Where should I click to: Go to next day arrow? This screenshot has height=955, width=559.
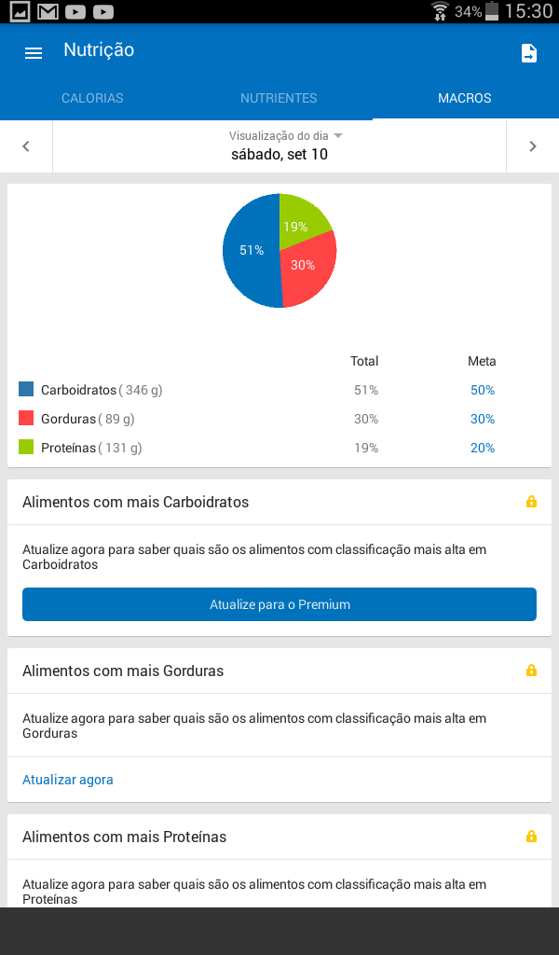tap(533, 146)
